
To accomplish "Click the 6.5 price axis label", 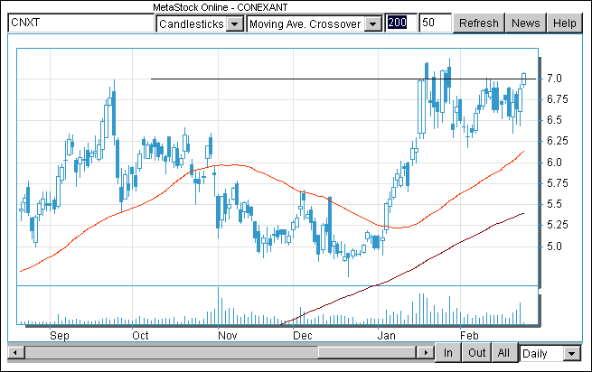I will 554,120.
